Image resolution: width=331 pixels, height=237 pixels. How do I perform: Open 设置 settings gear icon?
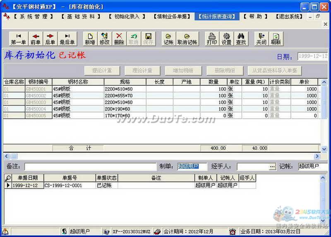point(226,39)
